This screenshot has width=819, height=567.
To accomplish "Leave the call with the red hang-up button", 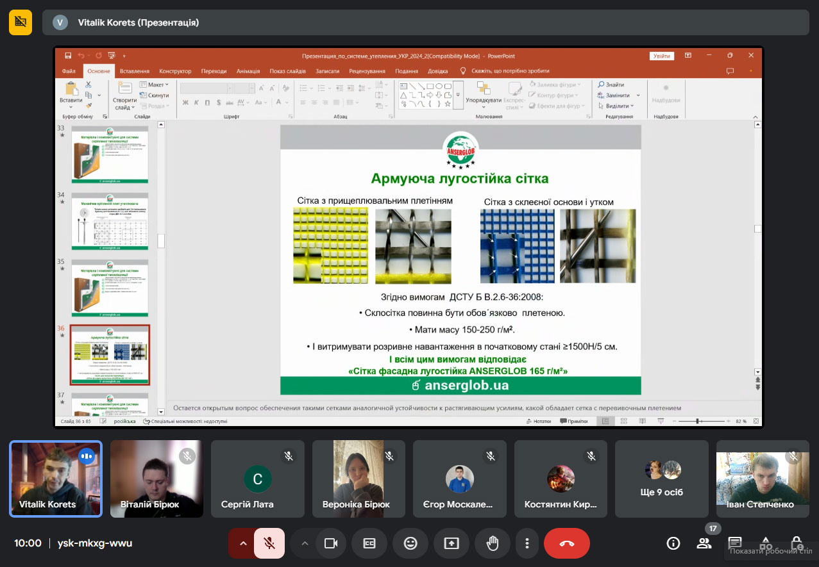I will click(567, 543).
